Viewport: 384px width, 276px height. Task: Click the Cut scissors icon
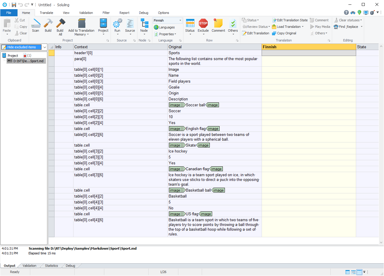tap(17, 20)
